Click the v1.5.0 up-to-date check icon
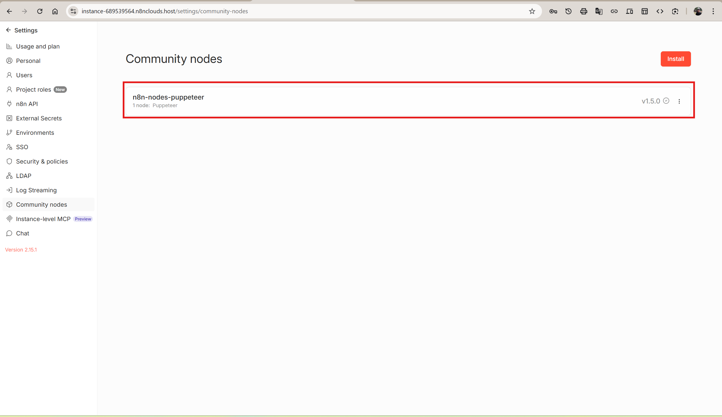Screen dimensions: 722x417 tap(666, 101)
